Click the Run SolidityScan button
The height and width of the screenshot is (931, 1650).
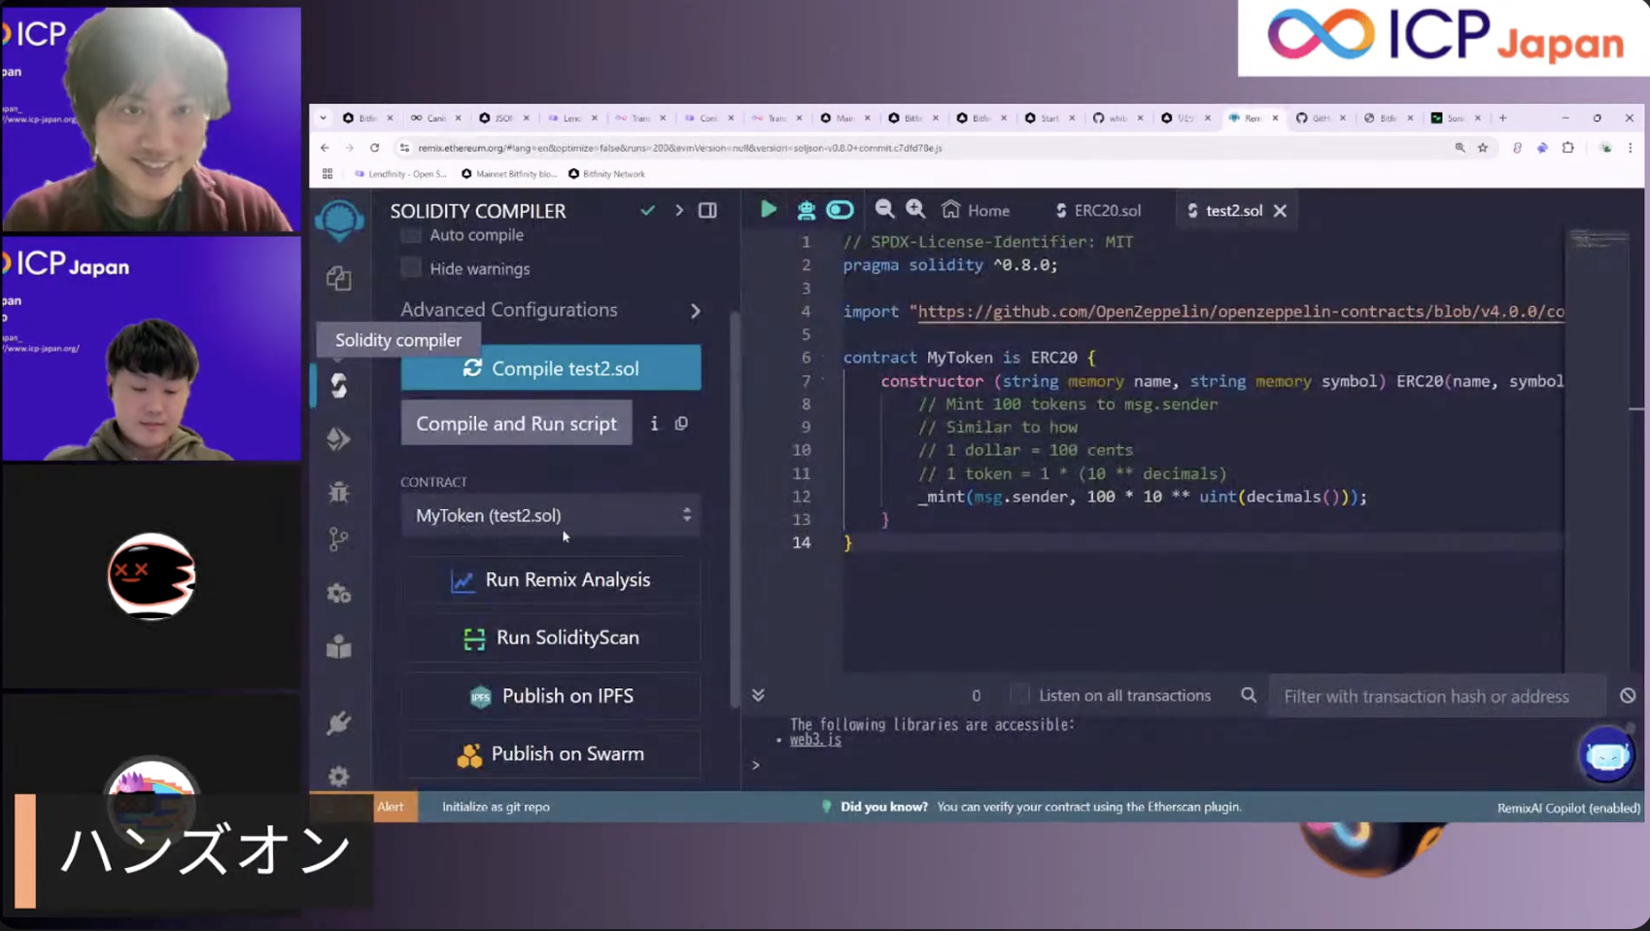[550, 638]
